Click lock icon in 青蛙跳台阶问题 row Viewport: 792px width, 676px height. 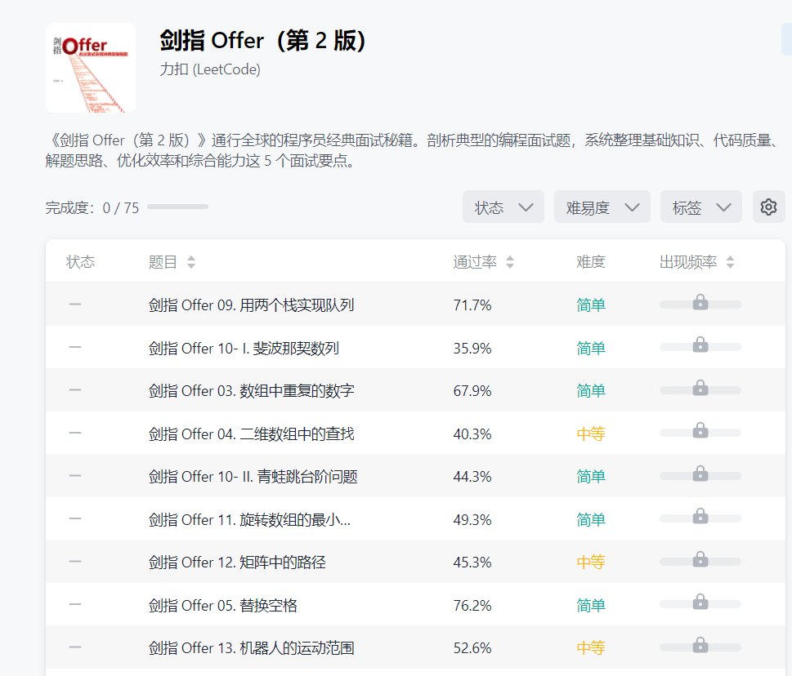[700, 474]
